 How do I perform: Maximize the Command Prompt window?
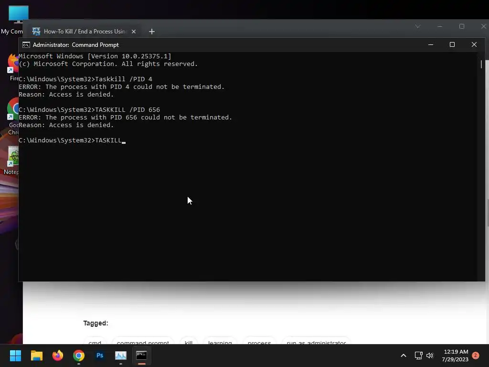452,44
